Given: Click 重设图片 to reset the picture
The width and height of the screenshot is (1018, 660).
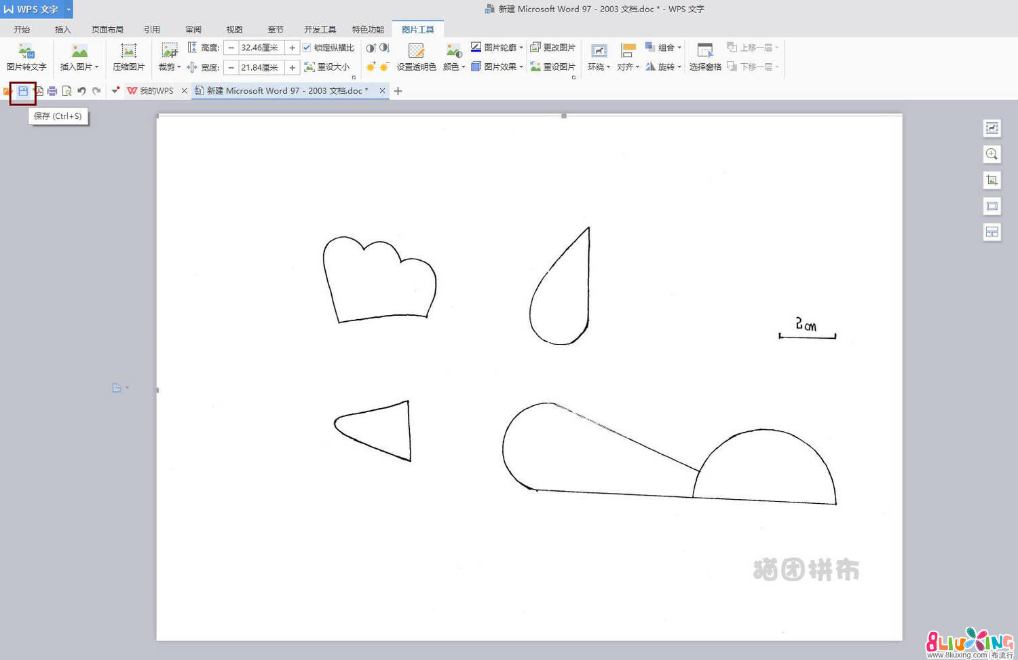Looking at the screenshot, I should 552,67.
